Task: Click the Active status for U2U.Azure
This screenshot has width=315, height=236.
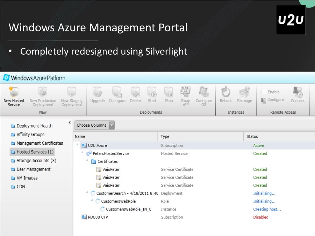Action: tap(258, 145)
